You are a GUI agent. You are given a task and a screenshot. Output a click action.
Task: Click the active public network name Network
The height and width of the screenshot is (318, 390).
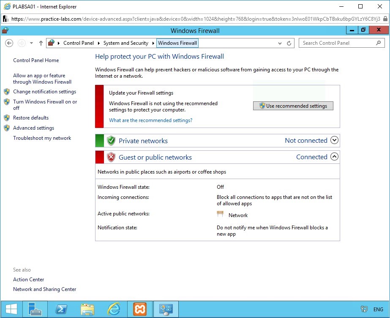238,215
